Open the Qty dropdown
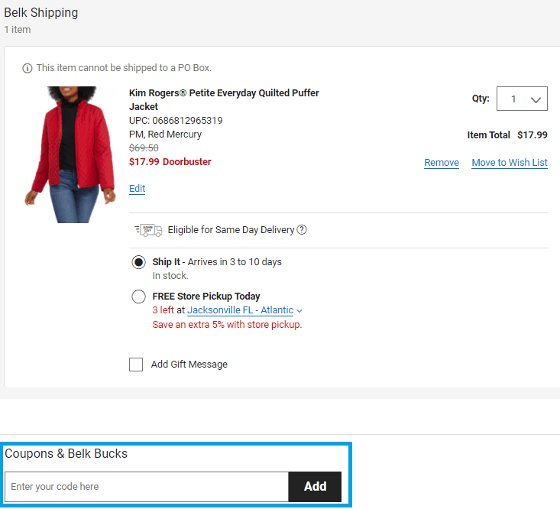The width and height of the screenshot is (560, 509). tap(522, 99)
